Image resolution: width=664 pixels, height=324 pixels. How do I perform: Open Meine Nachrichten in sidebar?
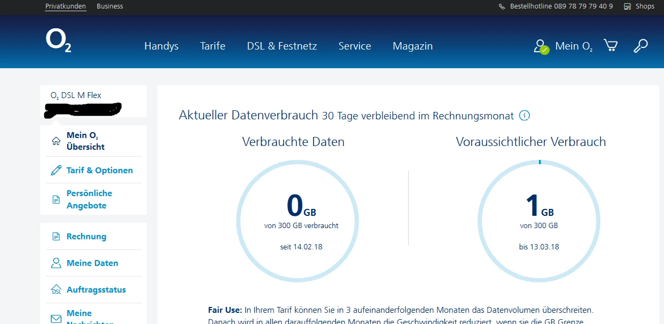90,318
